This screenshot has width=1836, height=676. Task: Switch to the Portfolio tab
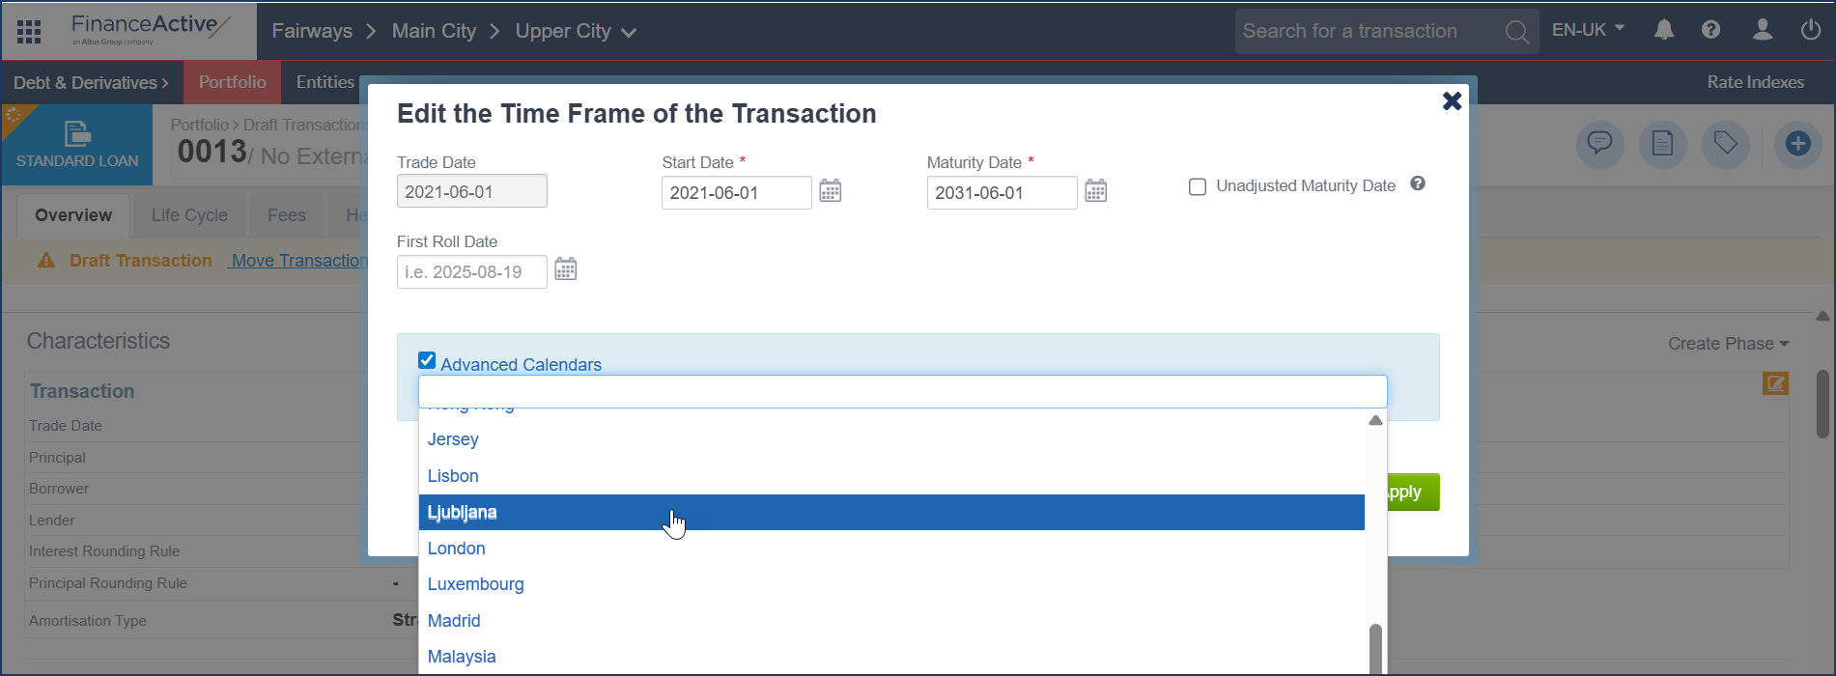click(232, 82)
